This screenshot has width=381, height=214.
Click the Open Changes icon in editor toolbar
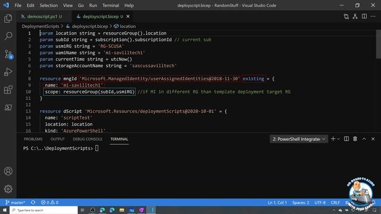pyautogui.click(x=346, y=17)
